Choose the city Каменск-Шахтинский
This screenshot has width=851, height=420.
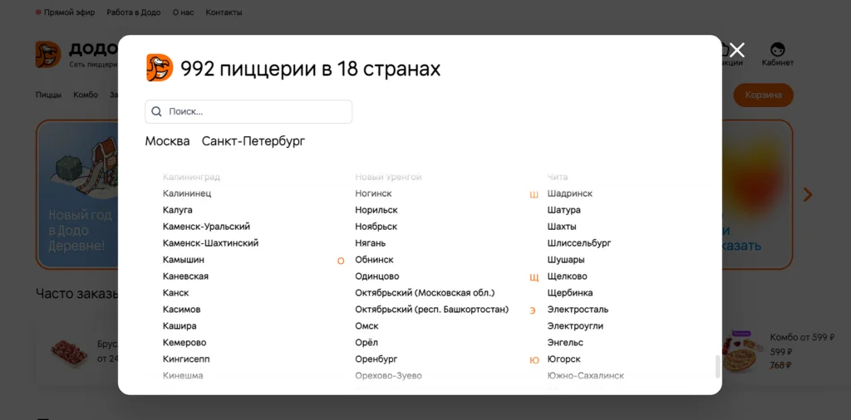210,243
